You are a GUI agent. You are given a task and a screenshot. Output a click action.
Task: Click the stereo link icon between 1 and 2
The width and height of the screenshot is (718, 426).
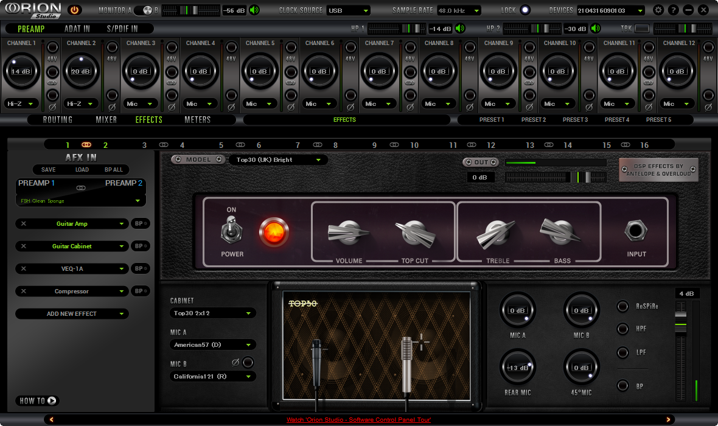pos(86,145)
